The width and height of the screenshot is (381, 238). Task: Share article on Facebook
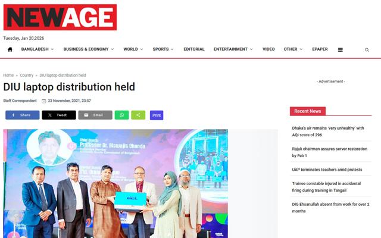pos(23,115)
